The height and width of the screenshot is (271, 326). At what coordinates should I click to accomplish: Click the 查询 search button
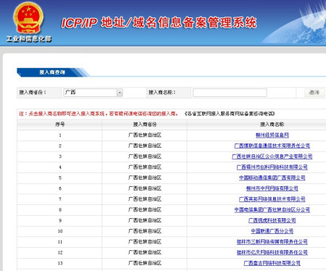pos(314,93)
